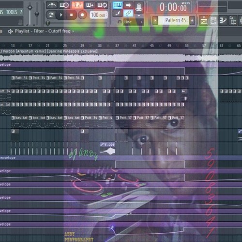Start playback with the play button

(x=61, y=15)
